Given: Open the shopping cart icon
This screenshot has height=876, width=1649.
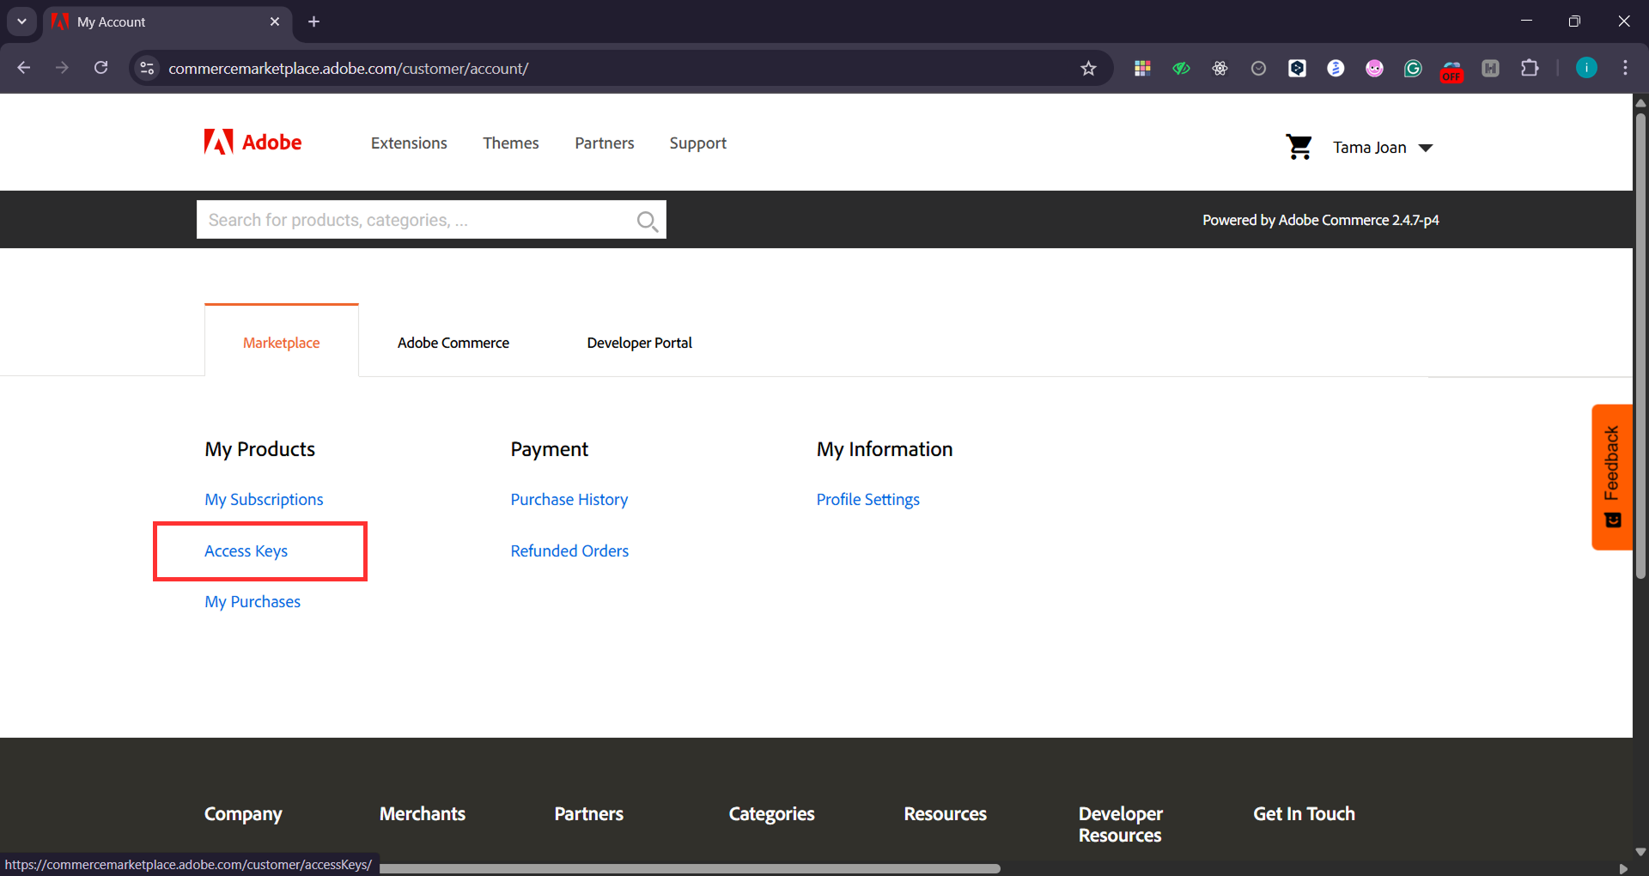Looking at the screenshot, I should tap(1299, 147).
